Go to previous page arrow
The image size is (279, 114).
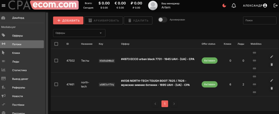155,104
